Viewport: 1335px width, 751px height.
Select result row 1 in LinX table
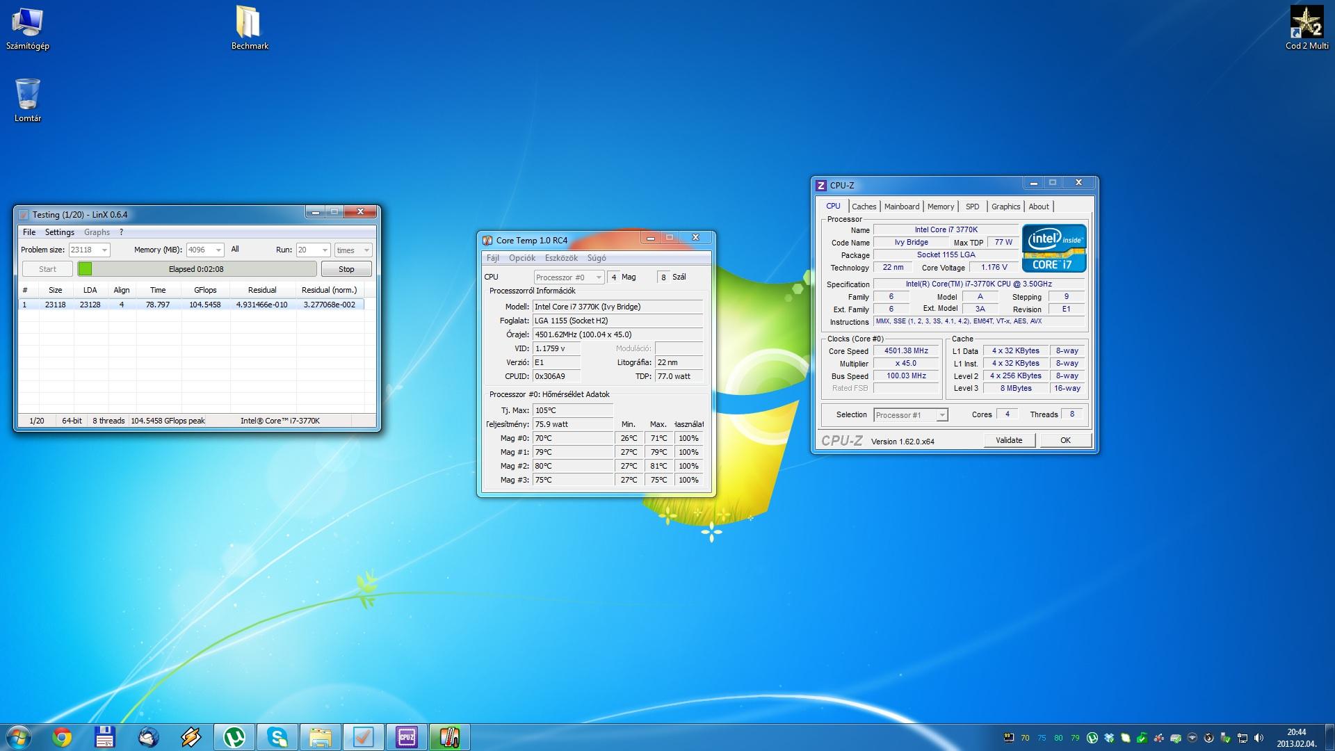(x=191, y=305)
